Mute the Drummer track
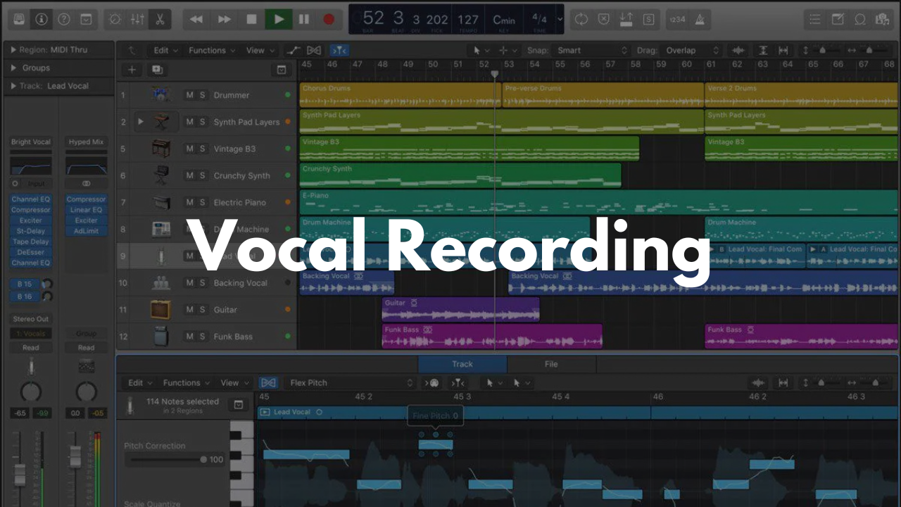The height and width of the screenshot is (507, 901). point(189,95)
